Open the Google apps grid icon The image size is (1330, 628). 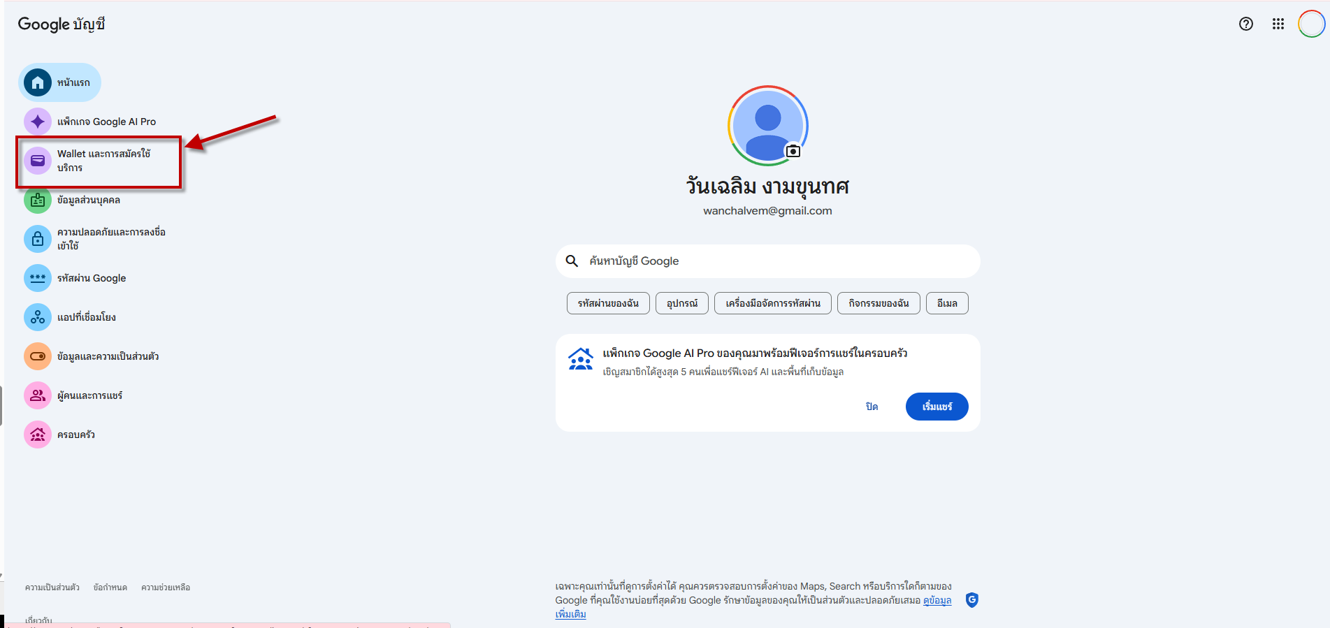coord(1278,24)
